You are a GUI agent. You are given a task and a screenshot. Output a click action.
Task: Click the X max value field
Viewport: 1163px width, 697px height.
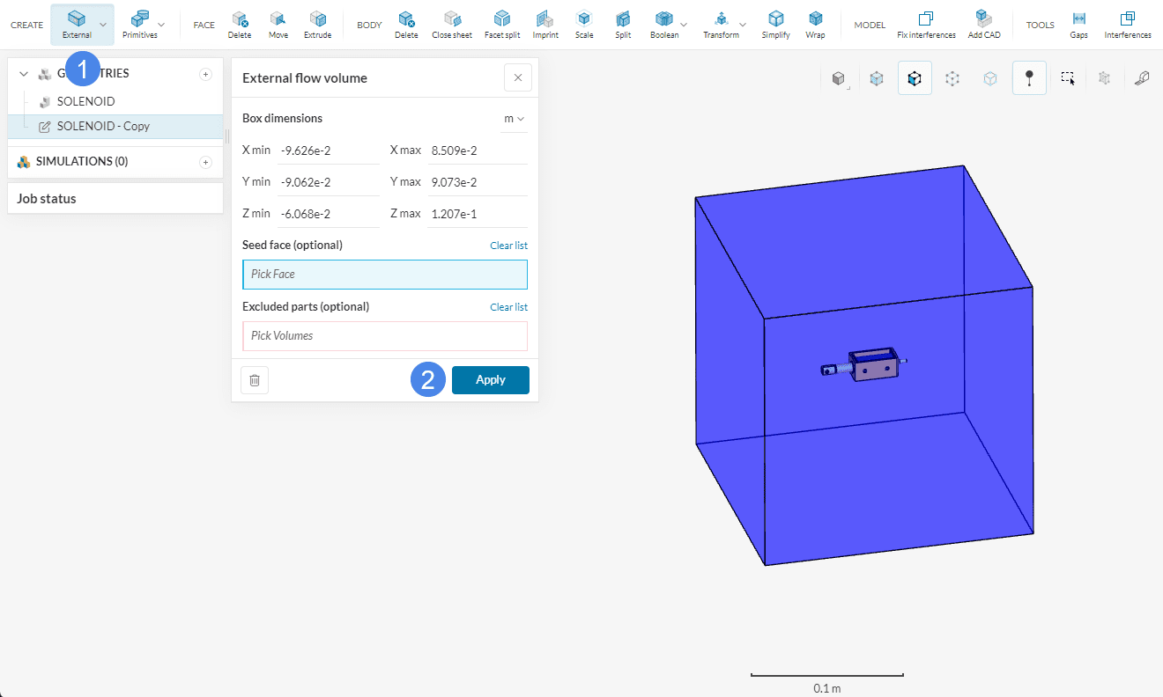(x=477, y=150)
